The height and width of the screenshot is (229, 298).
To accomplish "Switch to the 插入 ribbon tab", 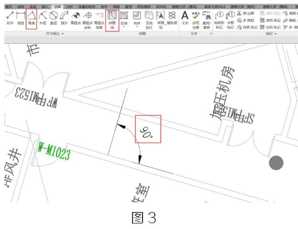I will click(x=45, y=6).
